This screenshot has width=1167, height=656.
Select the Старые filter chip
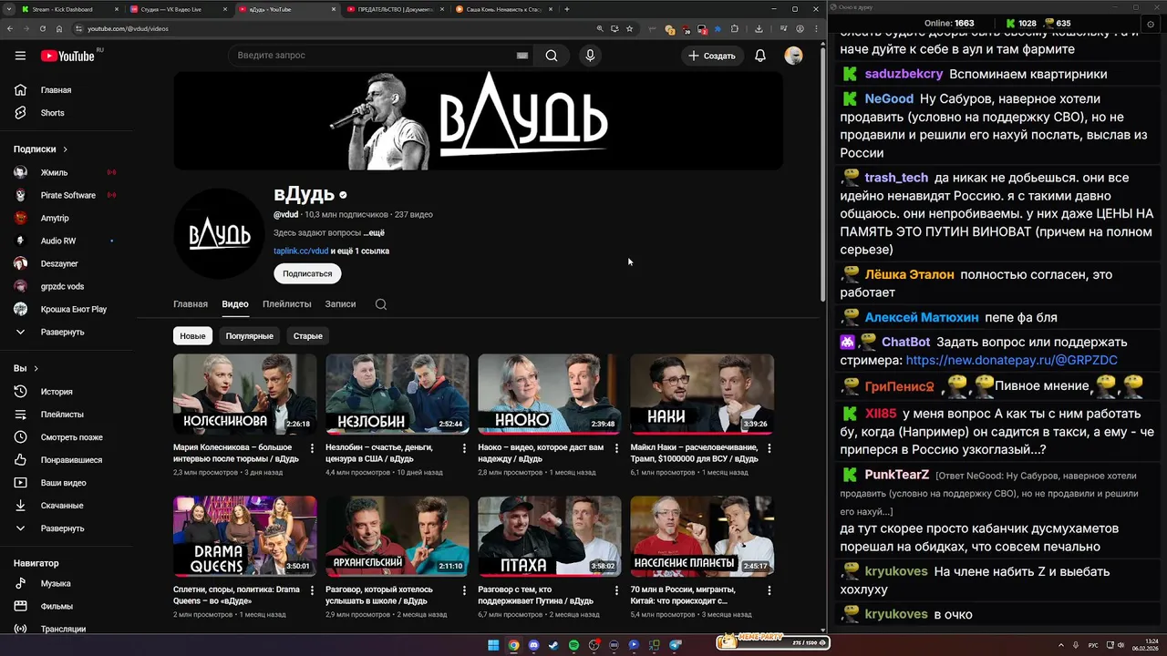307,336
